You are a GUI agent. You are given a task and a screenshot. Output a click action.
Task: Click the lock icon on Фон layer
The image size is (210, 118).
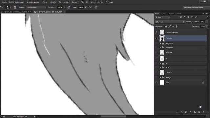(203, 82)
